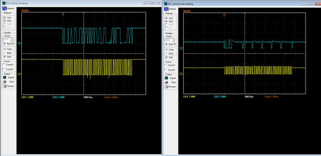This screenshot has height=156, width=321.
Task: Click 'Delay:1.000ms' label under left 'working' plot
Action: coord(111,97)
